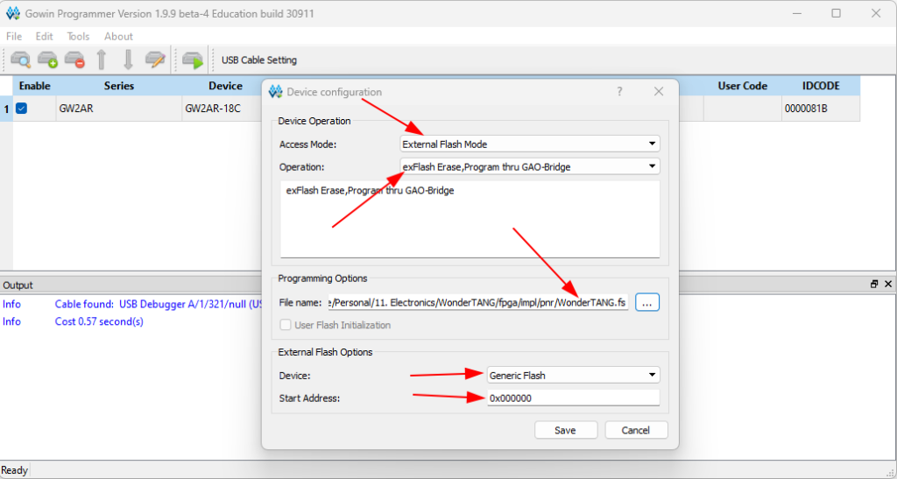Open the external flash Device dropdown
Viewport: 897px width, 479px height.
(x=572, y=375)
